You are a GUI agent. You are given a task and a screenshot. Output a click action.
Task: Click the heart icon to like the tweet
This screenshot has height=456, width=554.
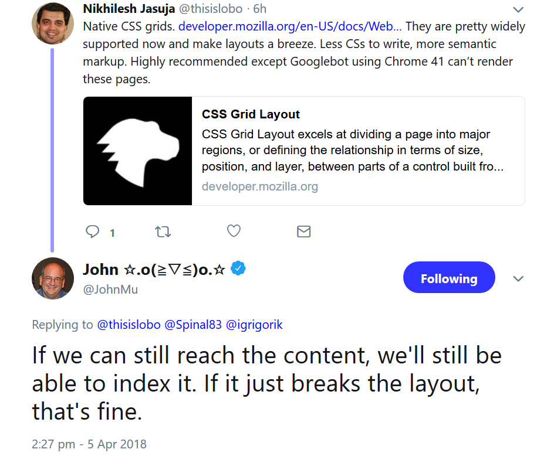233,231
